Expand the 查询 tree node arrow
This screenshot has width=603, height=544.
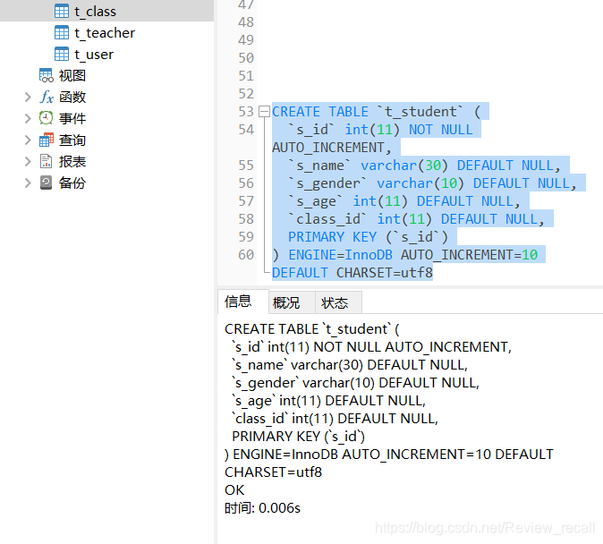(x=28, y=140)
